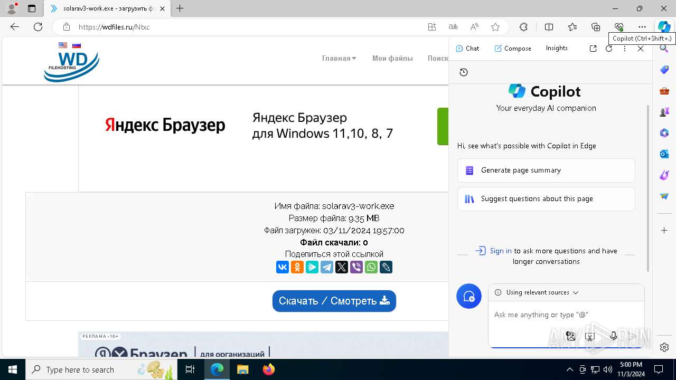Open Task View on taskbar
This screenshot has height=380, width=676.
[x=191, y=369]
